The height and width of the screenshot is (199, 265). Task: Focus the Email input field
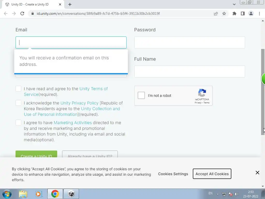[71, 42]
